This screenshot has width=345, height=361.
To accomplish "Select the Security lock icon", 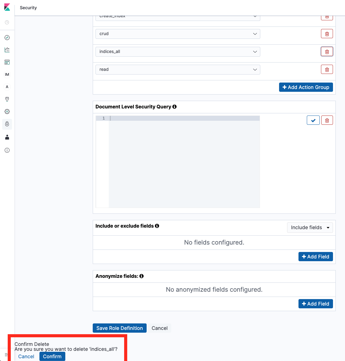I will 7,124.
